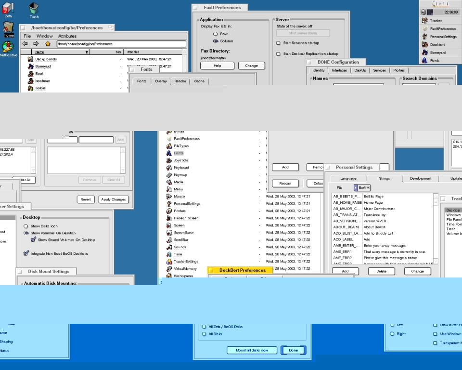The width and height of the screenshot is (462, 370).
Task: Switch to Render tab in Fonts window
Action: (180, 81)
